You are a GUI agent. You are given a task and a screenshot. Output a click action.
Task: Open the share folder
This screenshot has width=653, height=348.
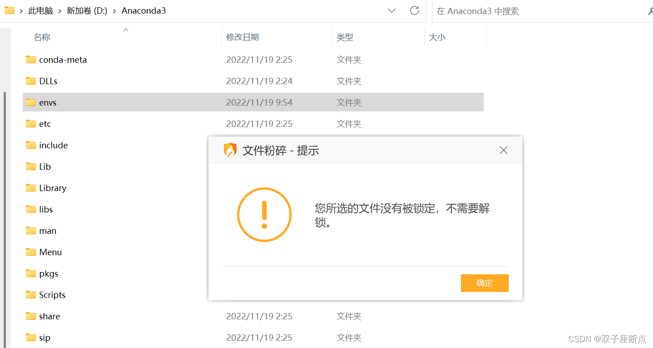(49, 316)
